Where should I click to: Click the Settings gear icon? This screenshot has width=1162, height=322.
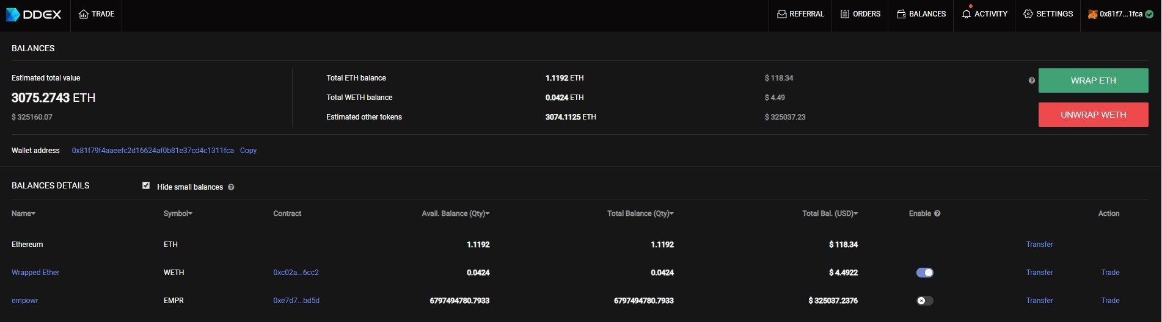click(1028, 14)
